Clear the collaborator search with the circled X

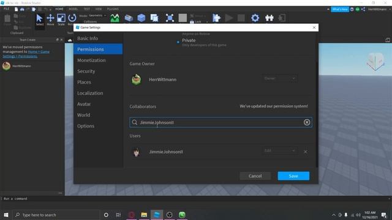point(307,122)
